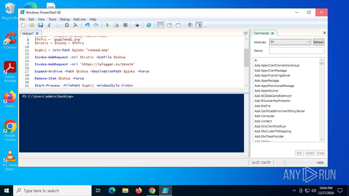Open the Add-ons menu
349x196 pixels.
coord(80,19)
